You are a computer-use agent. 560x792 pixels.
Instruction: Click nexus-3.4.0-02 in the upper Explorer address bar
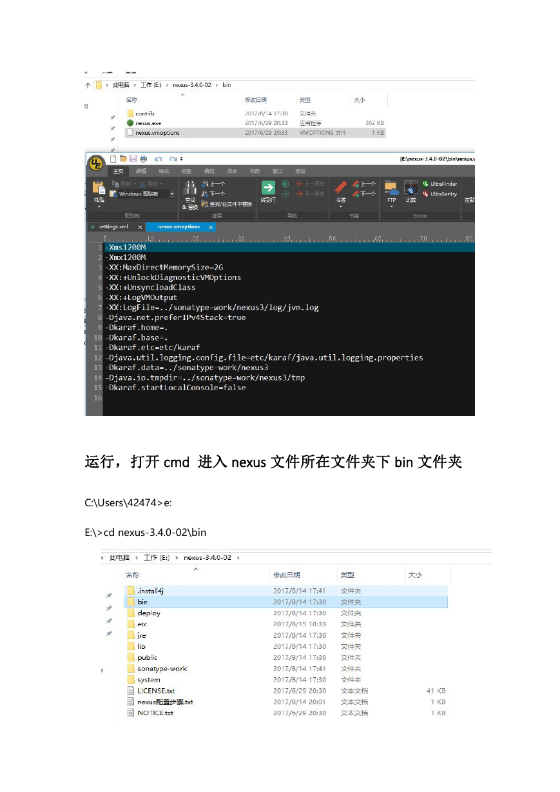191,85
